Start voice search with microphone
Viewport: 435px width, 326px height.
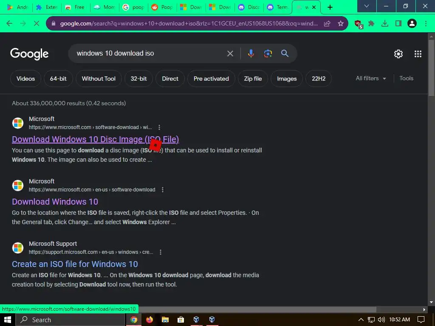pyautogui.click(x=251, y=53)
